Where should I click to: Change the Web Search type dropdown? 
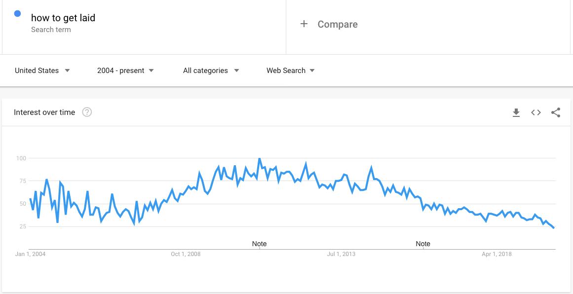291,71
